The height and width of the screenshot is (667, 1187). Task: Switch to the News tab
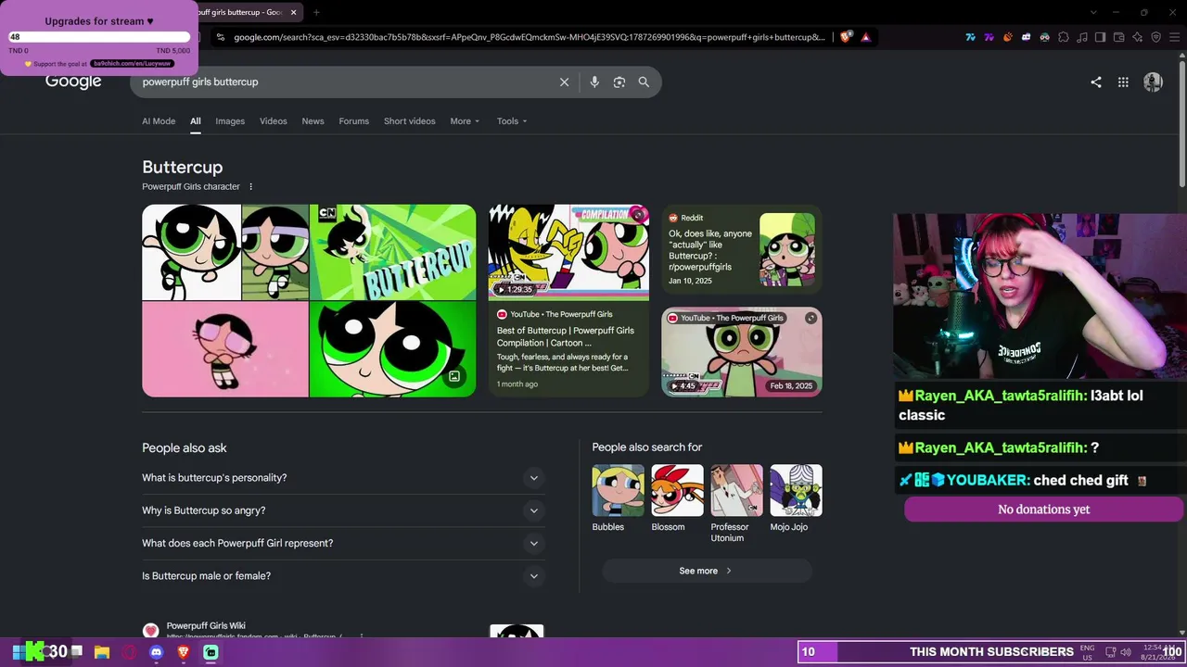313,121
